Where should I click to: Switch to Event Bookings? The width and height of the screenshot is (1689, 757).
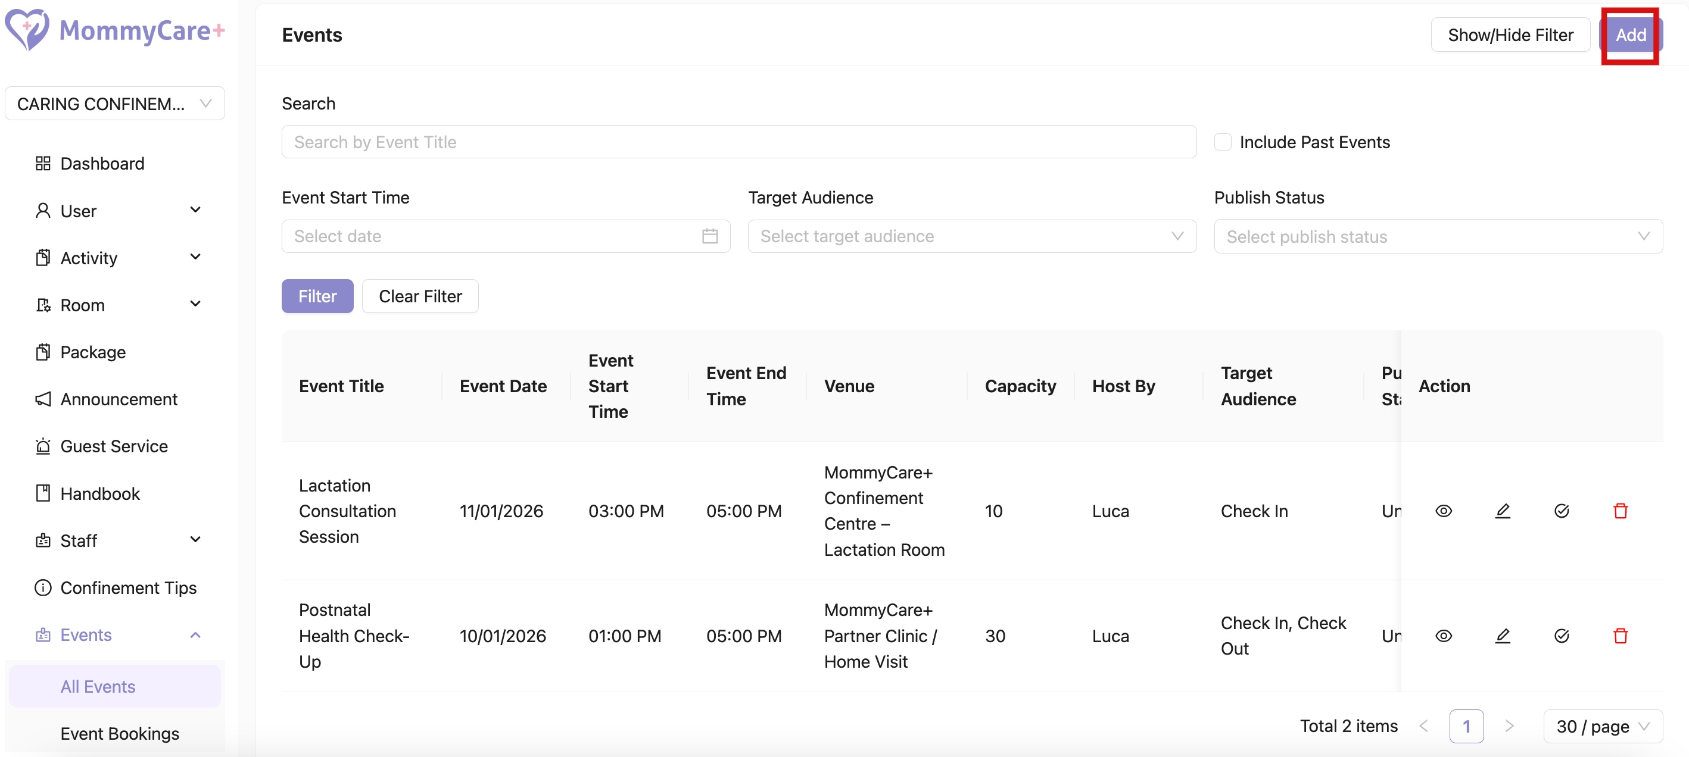[x=119, y=733]
